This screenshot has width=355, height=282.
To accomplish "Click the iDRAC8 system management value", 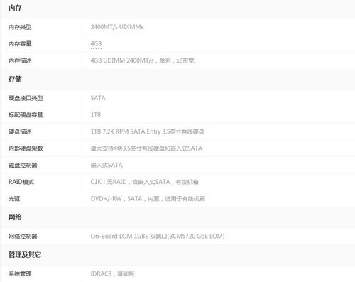I will tap(113, 274).
